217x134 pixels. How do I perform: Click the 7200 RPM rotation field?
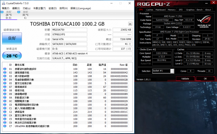(x=123, y=39)
